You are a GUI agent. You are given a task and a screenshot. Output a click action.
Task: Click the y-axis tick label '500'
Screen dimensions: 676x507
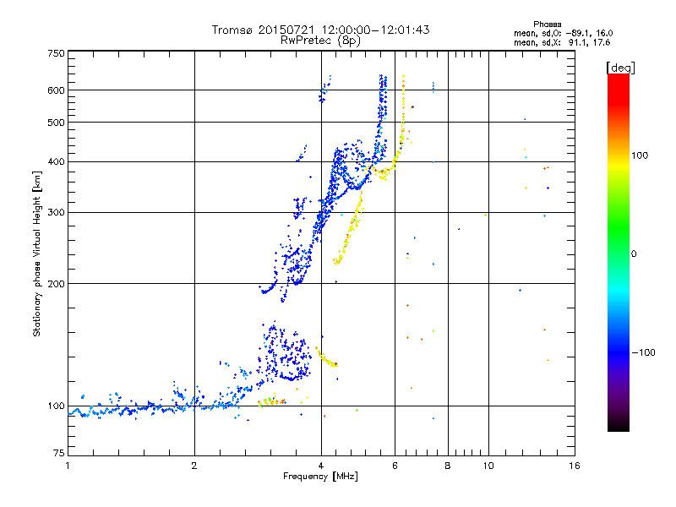point(56,123)
